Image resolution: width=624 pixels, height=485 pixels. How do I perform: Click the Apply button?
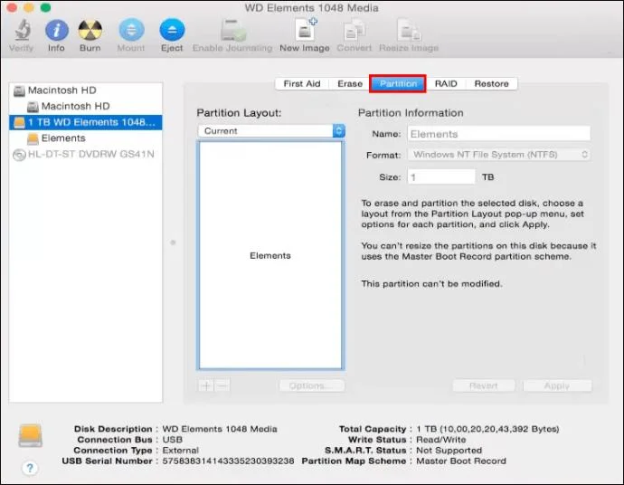coord(557,385)
